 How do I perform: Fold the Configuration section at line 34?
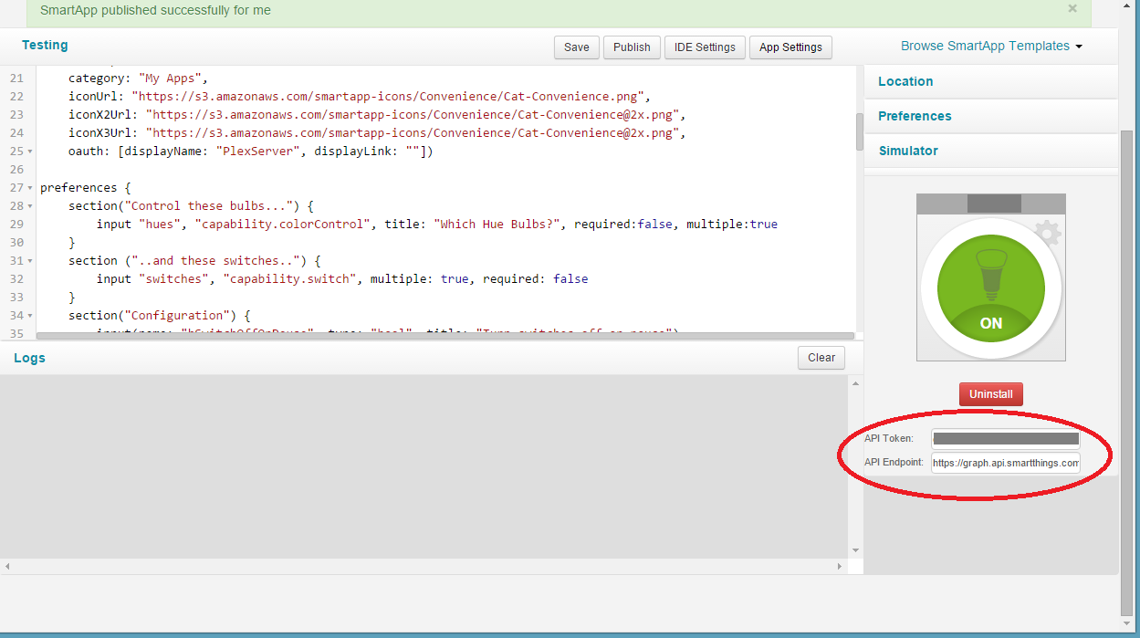point(30,316)
